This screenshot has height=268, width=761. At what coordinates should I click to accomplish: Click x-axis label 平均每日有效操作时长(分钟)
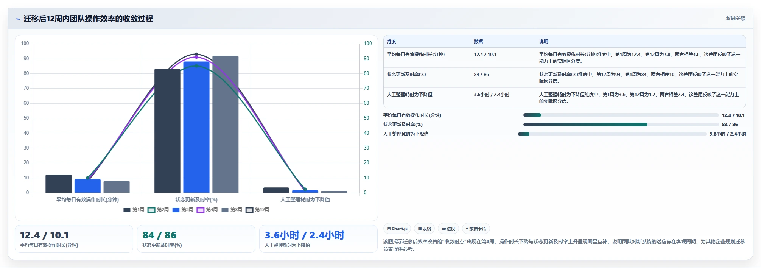click(87, 199)
